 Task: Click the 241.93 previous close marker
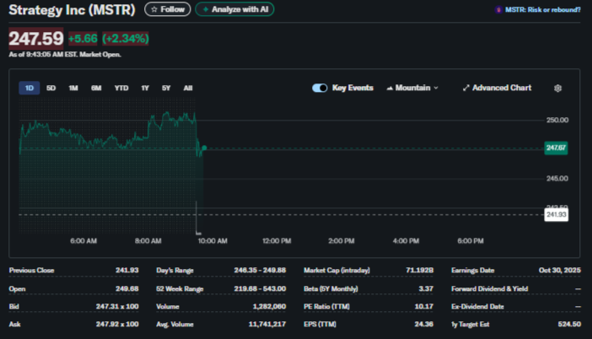(556, 215)
